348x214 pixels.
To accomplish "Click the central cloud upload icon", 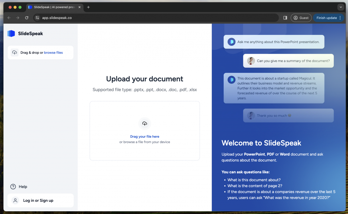I will tap(145, 123).
